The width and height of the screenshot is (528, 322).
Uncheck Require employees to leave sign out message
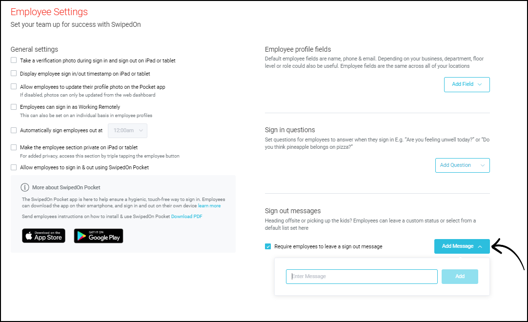click(x=268, y=246)
